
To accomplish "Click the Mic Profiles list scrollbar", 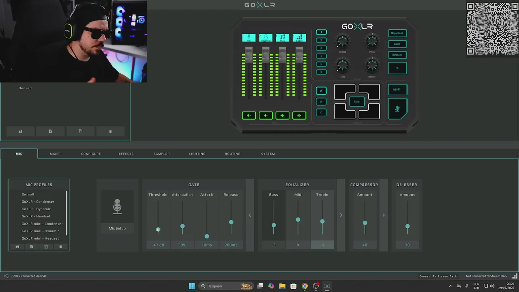I will pos(66,213).
